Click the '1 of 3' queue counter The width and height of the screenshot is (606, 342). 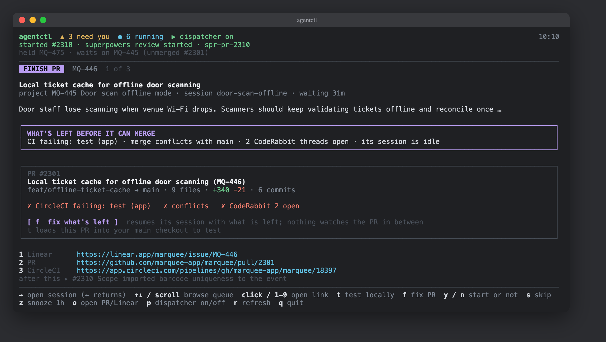coord(118,69)
